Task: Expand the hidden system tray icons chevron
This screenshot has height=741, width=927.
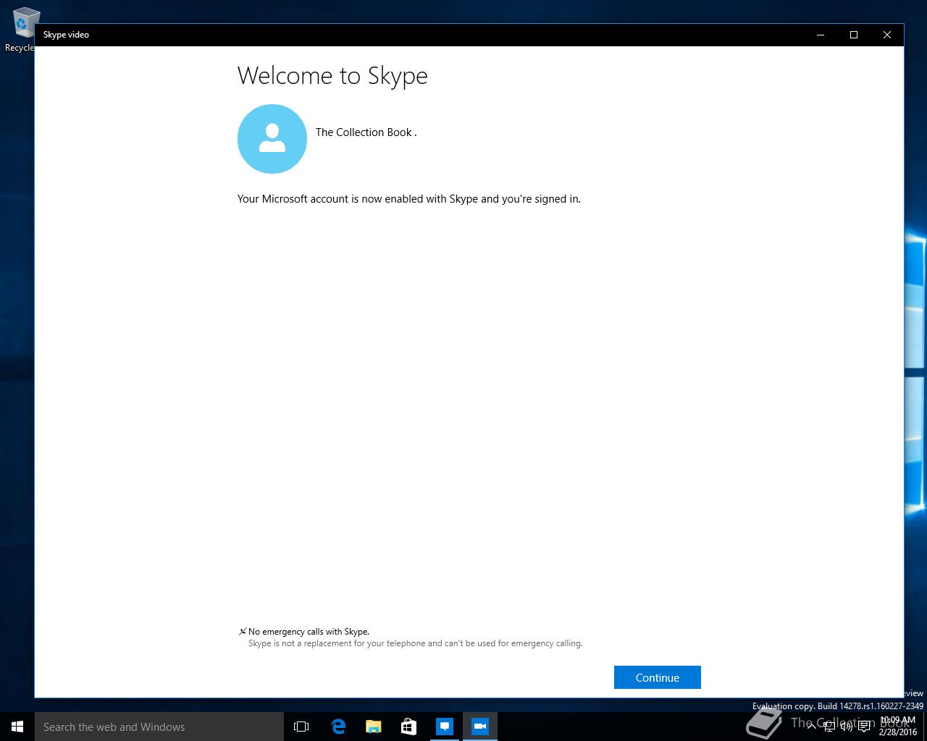Action: click(x=811, y=727)
